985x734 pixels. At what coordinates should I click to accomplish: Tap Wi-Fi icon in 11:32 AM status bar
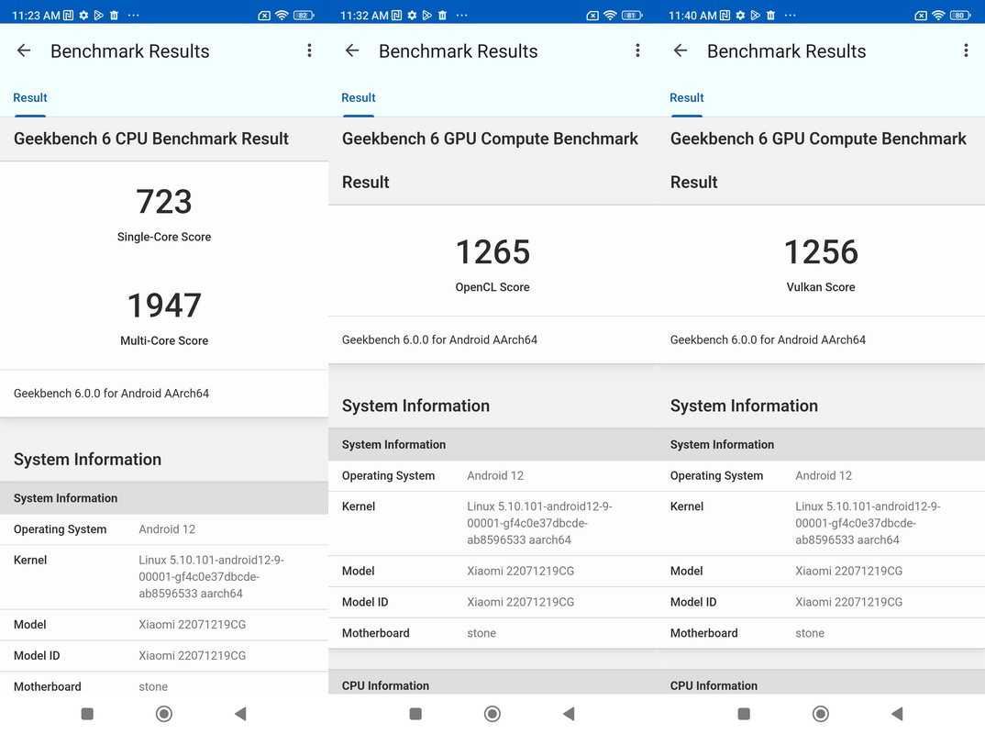pos(610,15)
